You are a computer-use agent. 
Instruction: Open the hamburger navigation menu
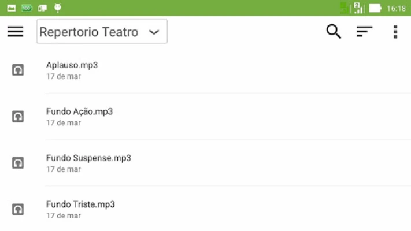pyautogui.click(x=16, y=32)
